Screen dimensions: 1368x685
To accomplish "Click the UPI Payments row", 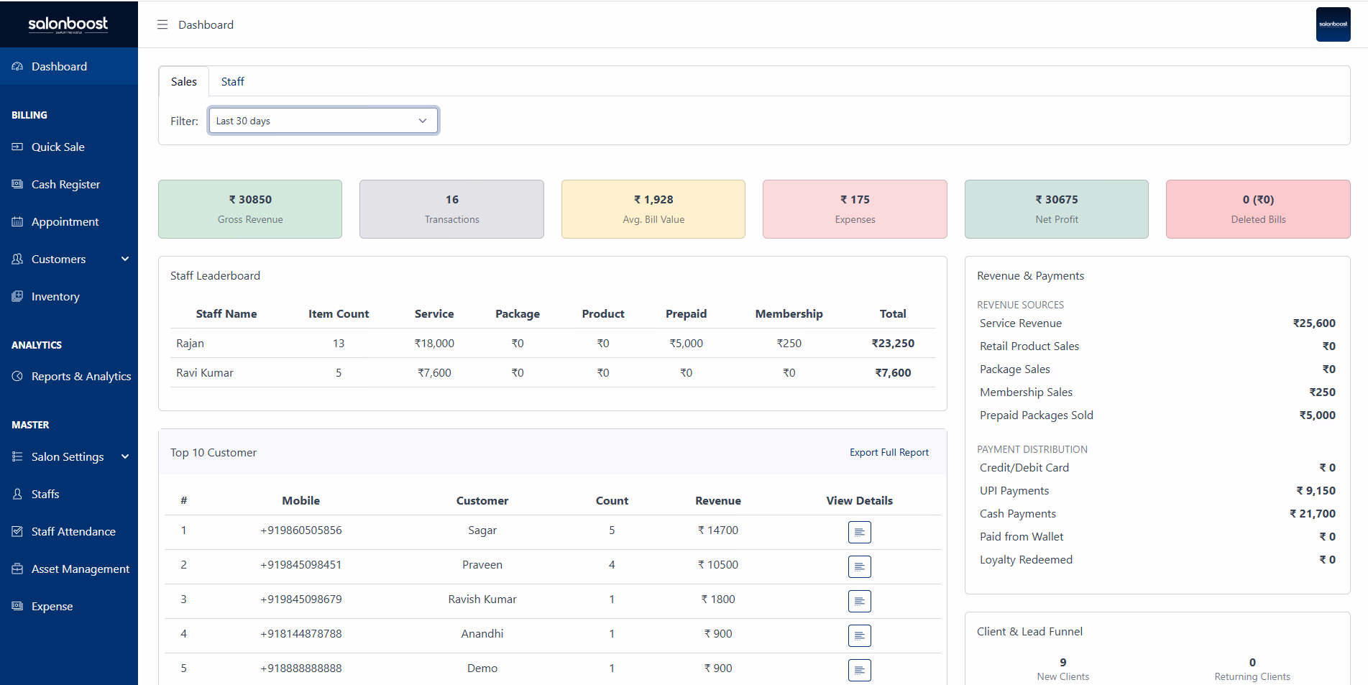I will click(1157, 491).
